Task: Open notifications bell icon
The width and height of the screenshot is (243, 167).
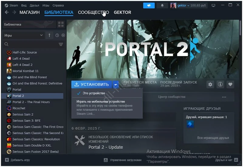Action: (162, 5)
